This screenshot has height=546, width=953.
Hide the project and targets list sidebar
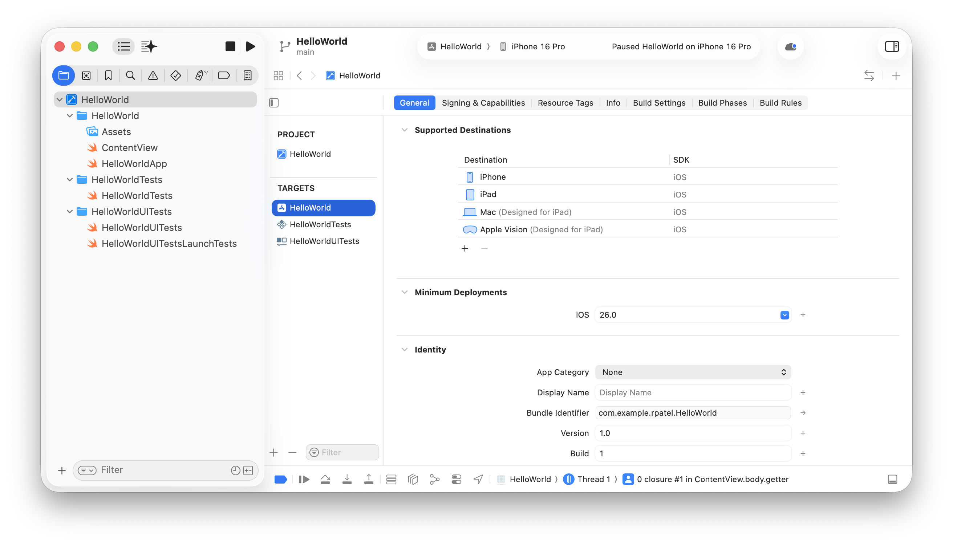pos(274,103)
